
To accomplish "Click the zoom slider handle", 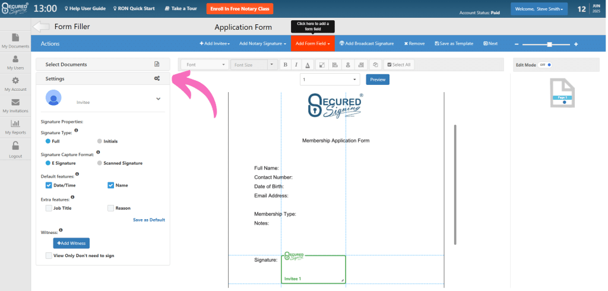I will pyautogui.click(x=550, y=44).
